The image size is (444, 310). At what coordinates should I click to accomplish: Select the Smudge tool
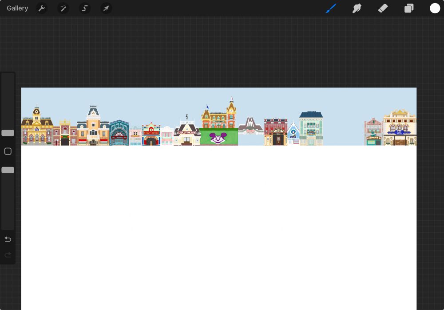coord(357,8)
